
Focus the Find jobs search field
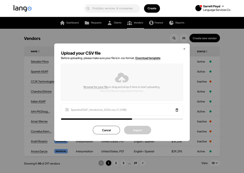(x=113, y=9)
